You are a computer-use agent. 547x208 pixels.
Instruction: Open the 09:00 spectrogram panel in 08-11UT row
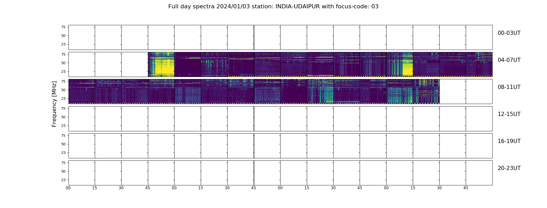(x=188, y=92)
